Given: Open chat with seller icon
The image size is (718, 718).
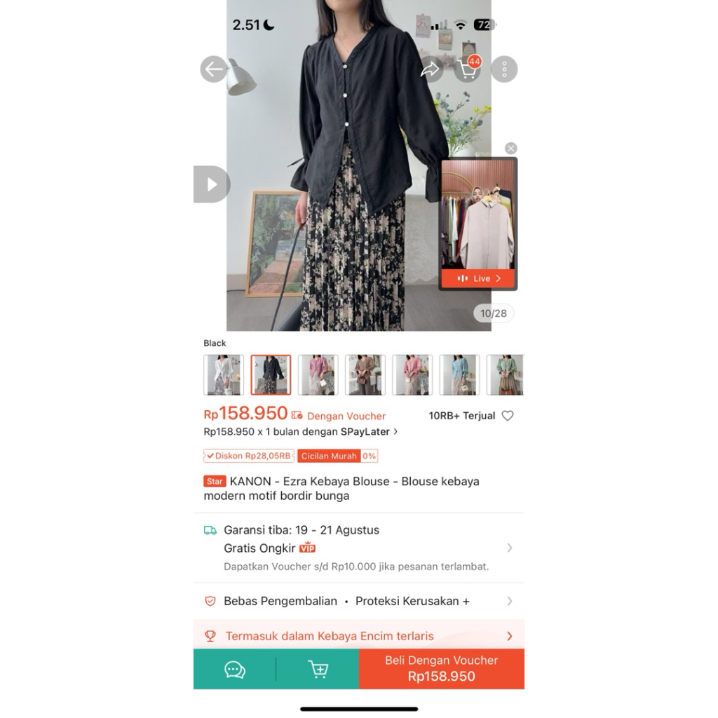Looking at the screenshot, I should [x=235, y=669].
